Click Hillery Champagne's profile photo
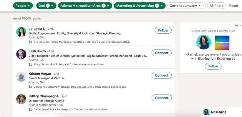 point(21,99)
